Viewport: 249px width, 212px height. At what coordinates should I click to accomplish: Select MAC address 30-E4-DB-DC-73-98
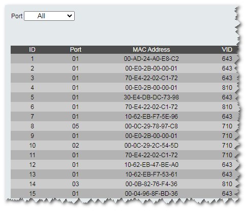(151, 97)
